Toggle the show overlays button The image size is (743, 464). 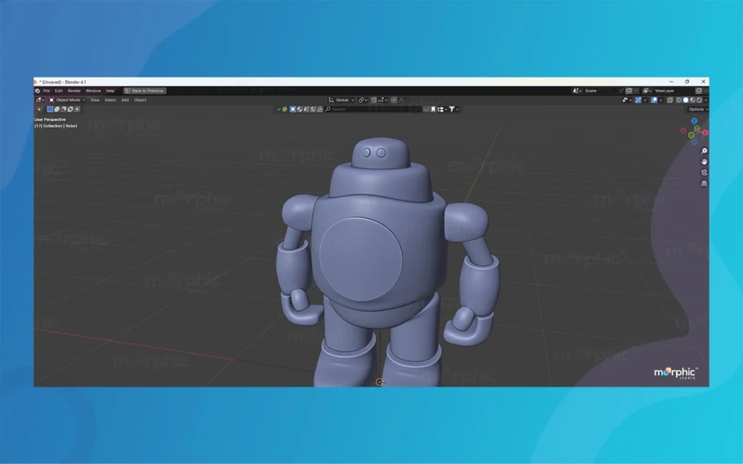coord(654,100)
